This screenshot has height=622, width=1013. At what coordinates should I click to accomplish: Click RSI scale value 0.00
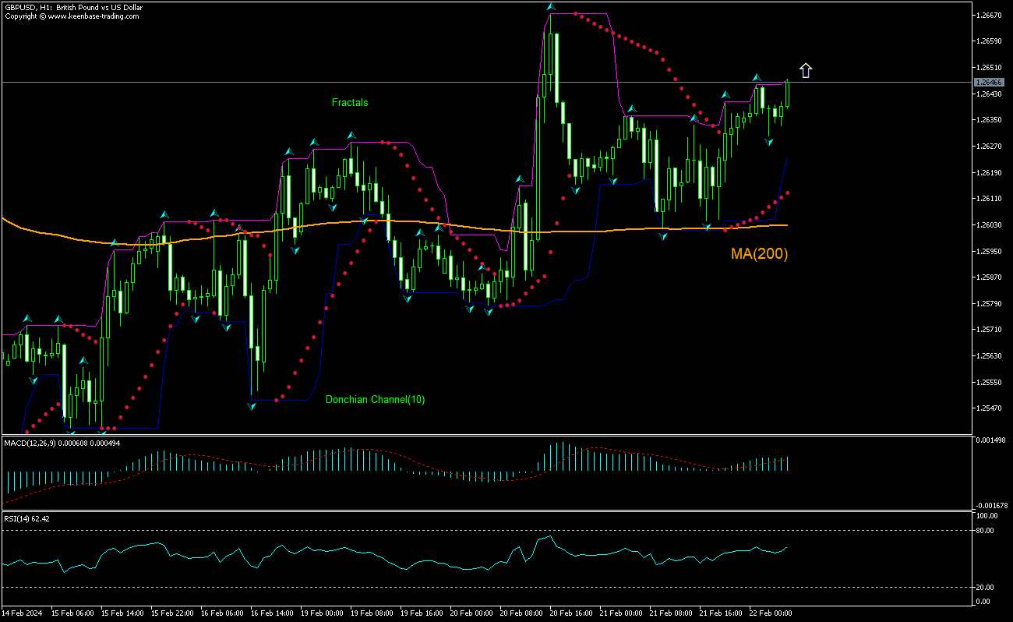point(983,602)
